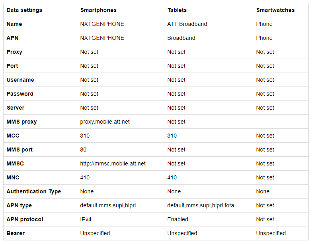
Task: Select the MMS port value 80
Action: pyautogui.click(x=83, y=150)
